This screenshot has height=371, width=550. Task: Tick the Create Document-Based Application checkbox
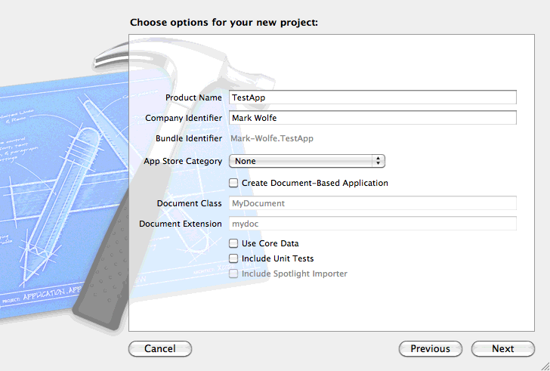tap(233, 183)
